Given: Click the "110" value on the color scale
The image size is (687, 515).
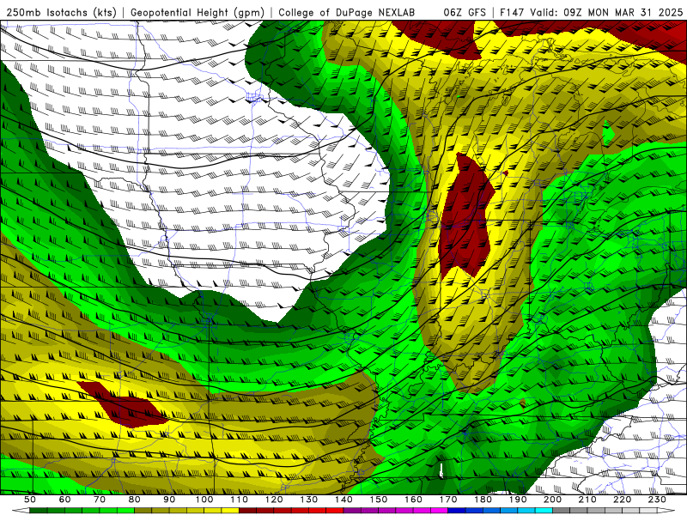Looking at the screenshot, I should pos(239,500).
